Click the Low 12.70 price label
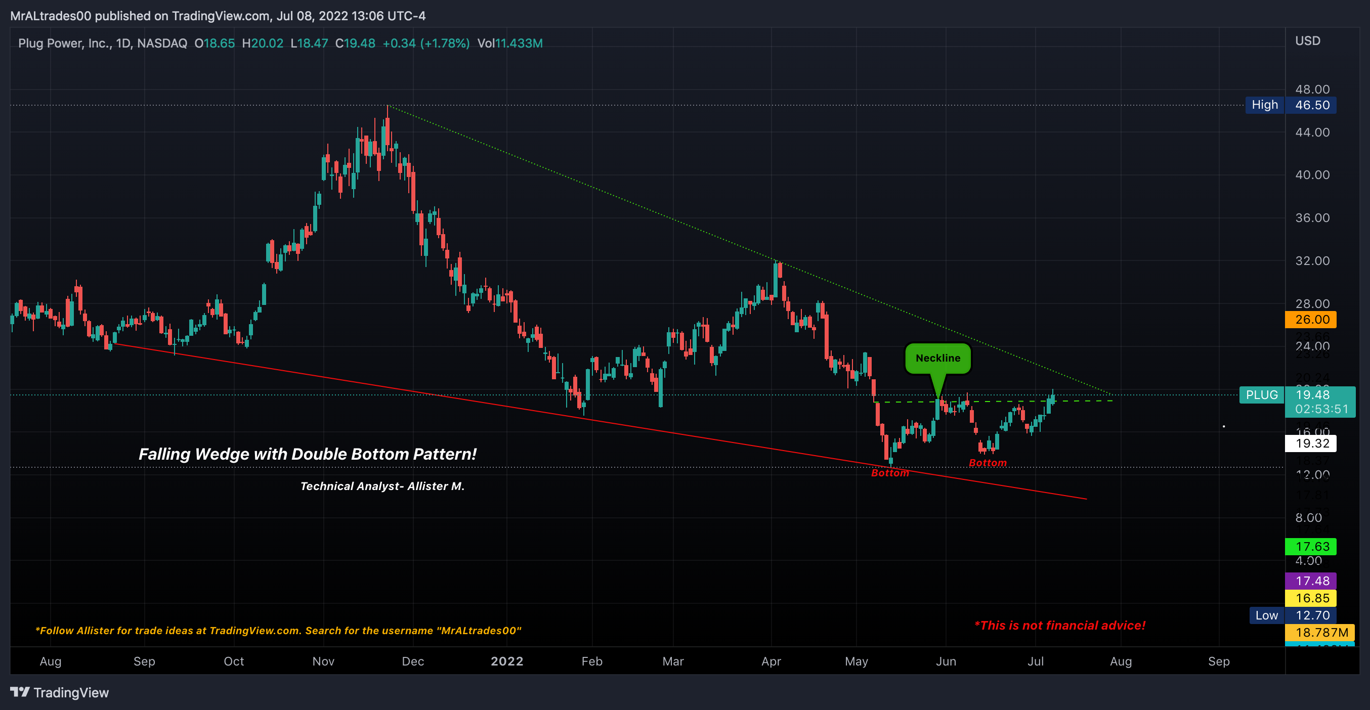 pos(1293,615)
